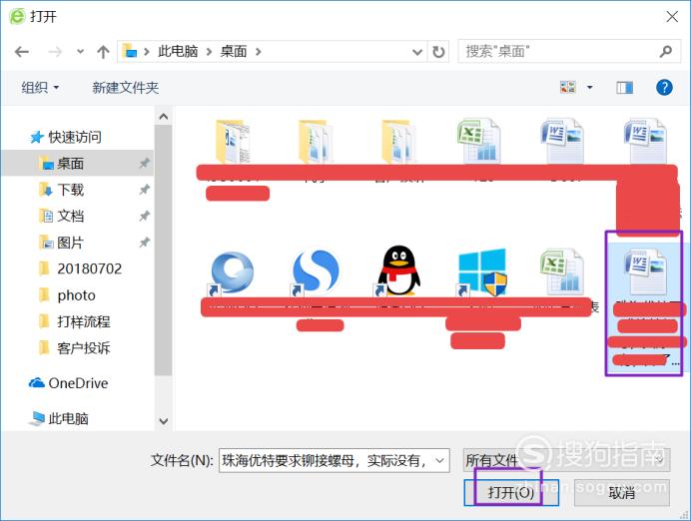Click the sidebar scrollbar thumb
Screen dimensions: 691x521
164,250
